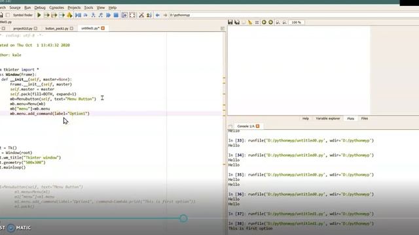Select the Console 1/A tab
The height and width of the screenshot is (235, 419).
click(246, 126)
